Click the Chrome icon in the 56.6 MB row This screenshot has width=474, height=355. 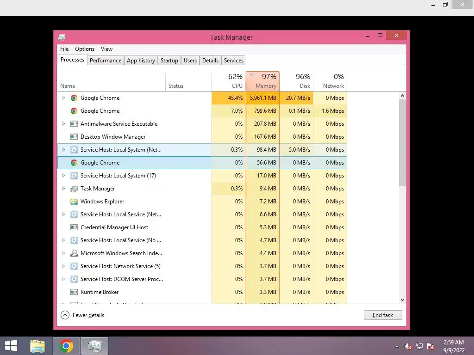74,163
